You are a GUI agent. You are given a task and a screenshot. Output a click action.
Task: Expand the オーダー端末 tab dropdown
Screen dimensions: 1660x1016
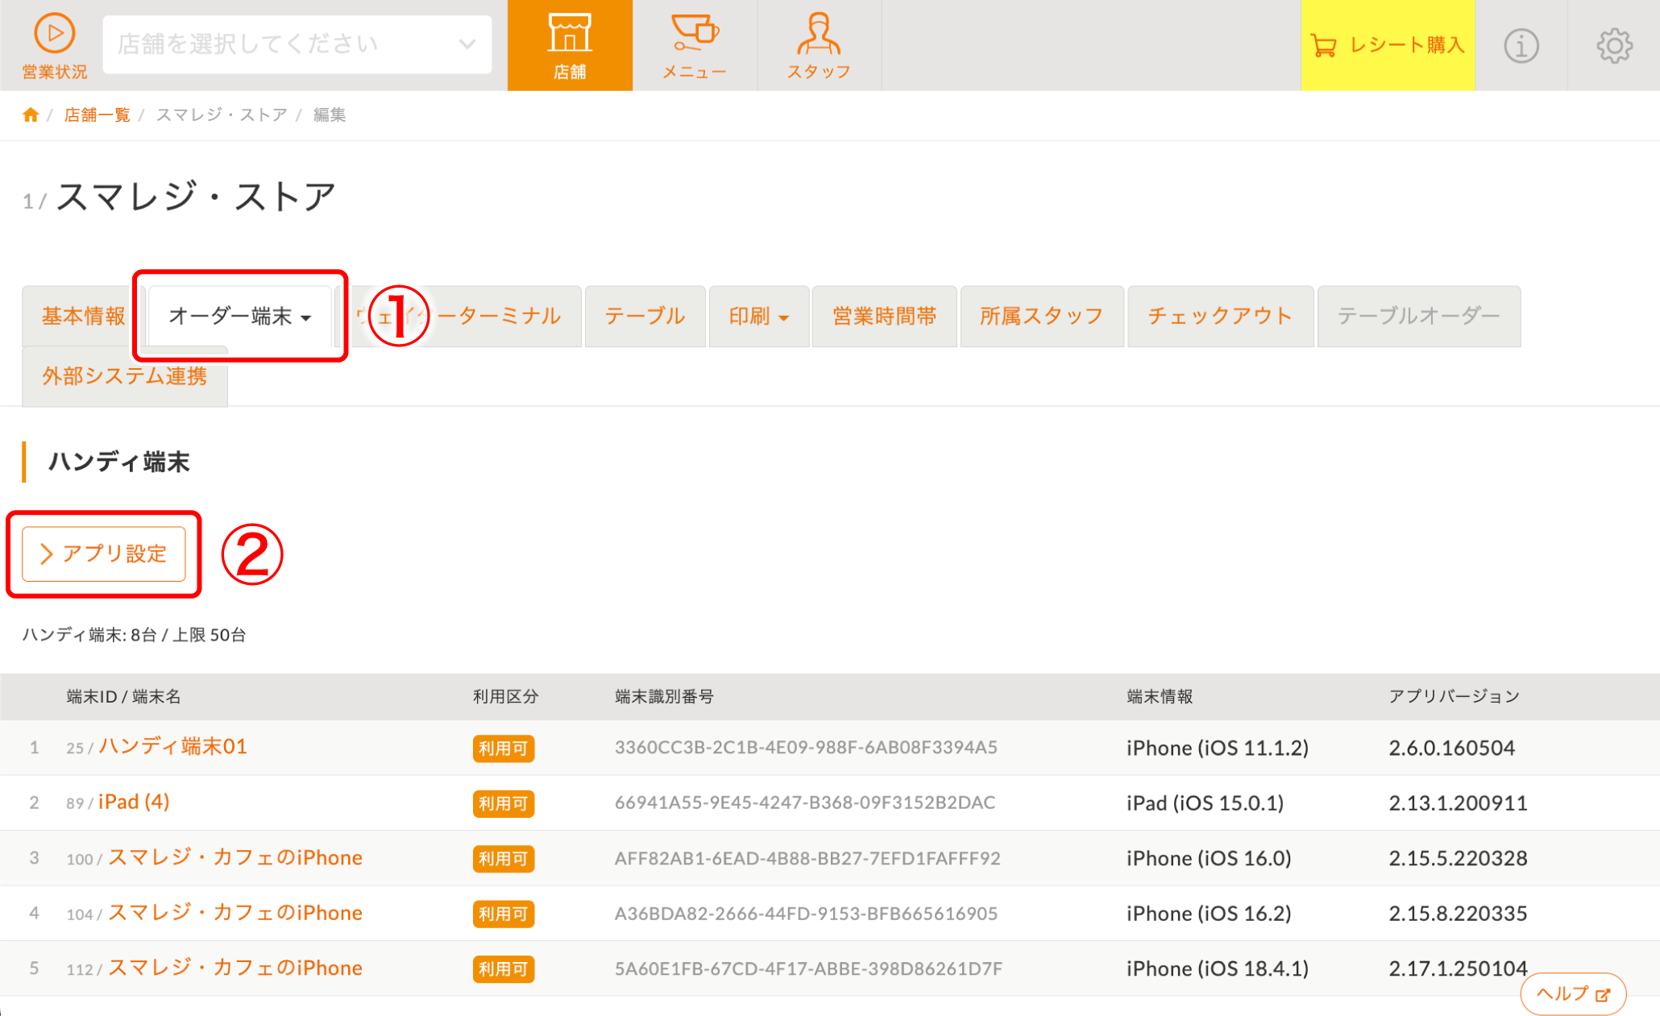[x=240, y=316]
